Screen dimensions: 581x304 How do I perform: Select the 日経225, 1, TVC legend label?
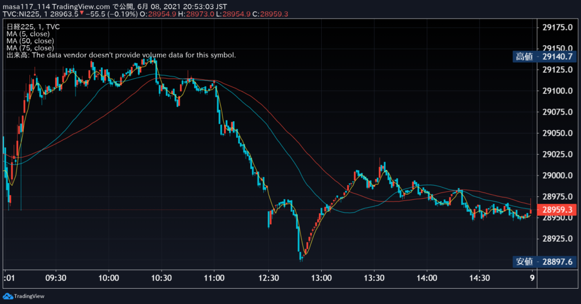33,27
